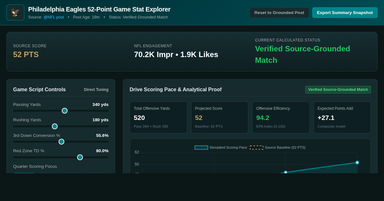Select the Total Offensive Yards card
Screen dimensions: 384x201
pos(158,117)
